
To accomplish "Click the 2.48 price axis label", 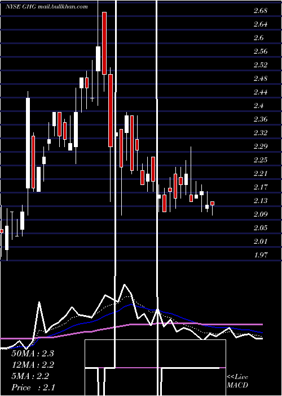I will tap(261, 79).
